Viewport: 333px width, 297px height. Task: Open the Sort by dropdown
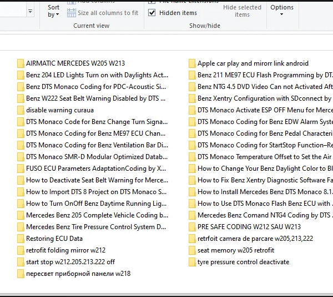pyautogui.click(x=53, y=11)
